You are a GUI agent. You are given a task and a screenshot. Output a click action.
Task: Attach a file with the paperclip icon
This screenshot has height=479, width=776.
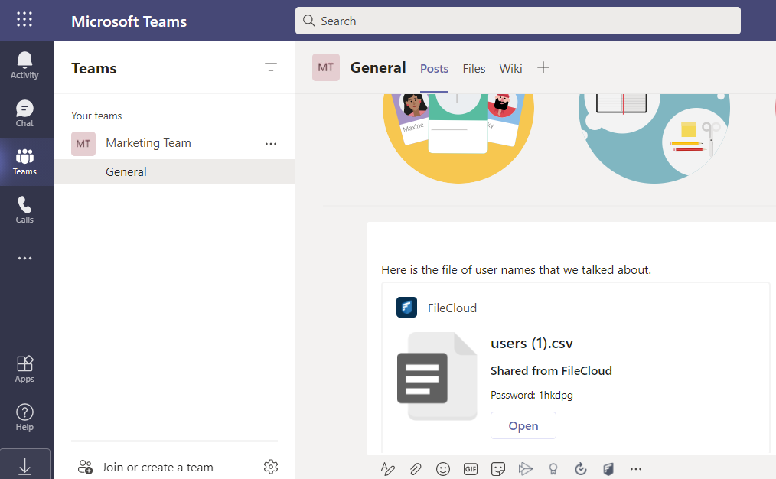[416, 469]
